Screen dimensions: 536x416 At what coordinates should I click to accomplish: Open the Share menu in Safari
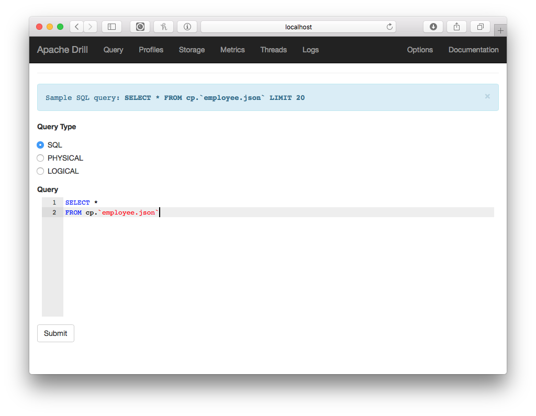tap(456, 27)
